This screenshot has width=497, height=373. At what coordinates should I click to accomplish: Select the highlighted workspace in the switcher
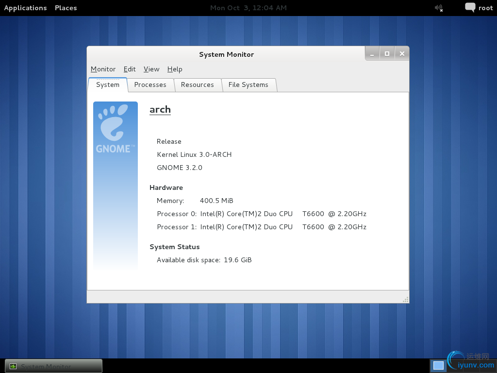pyautogui.click(x=438, y=366)
